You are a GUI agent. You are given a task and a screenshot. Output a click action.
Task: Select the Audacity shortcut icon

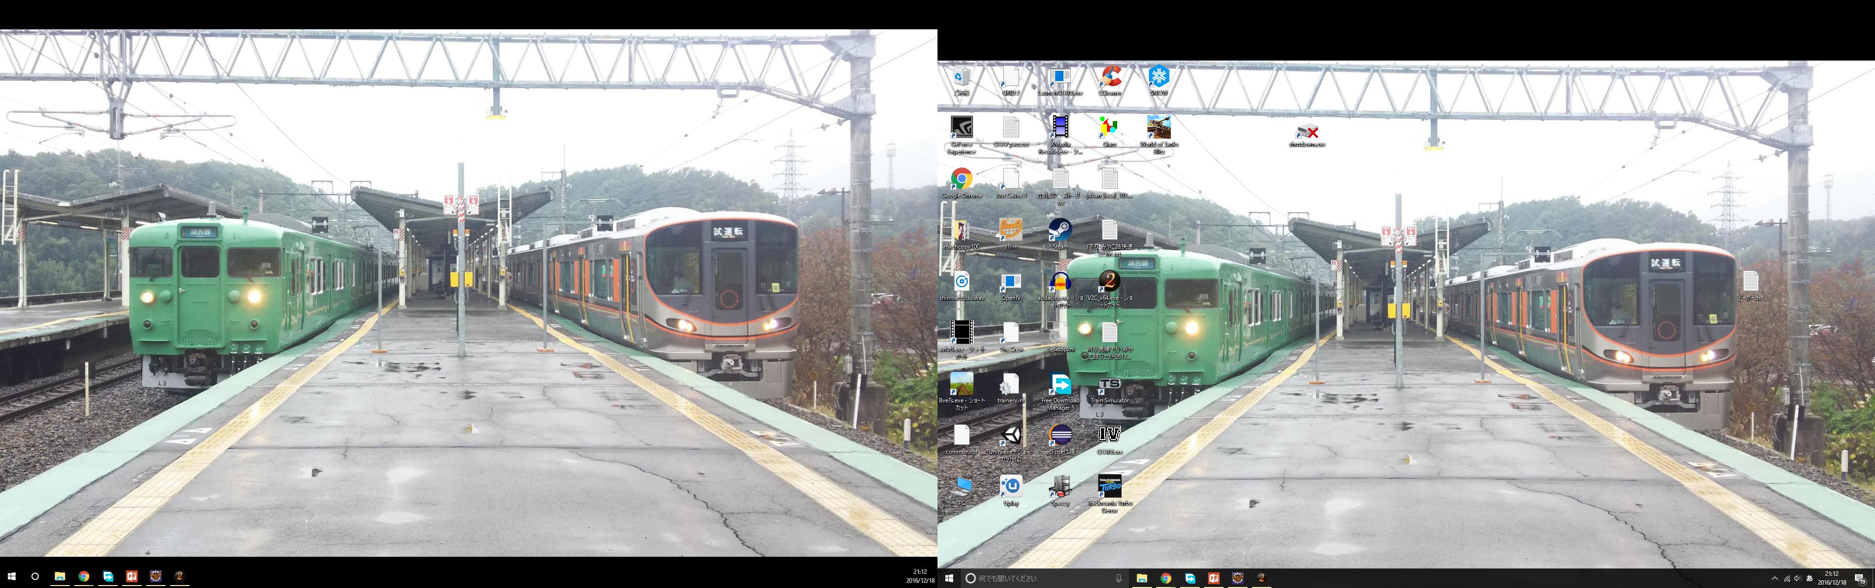pyautogui.click(x=1060, y=283)
